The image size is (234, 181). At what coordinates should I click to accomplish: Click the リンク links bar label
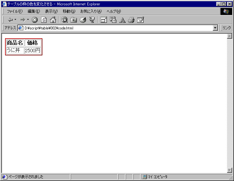227,28
